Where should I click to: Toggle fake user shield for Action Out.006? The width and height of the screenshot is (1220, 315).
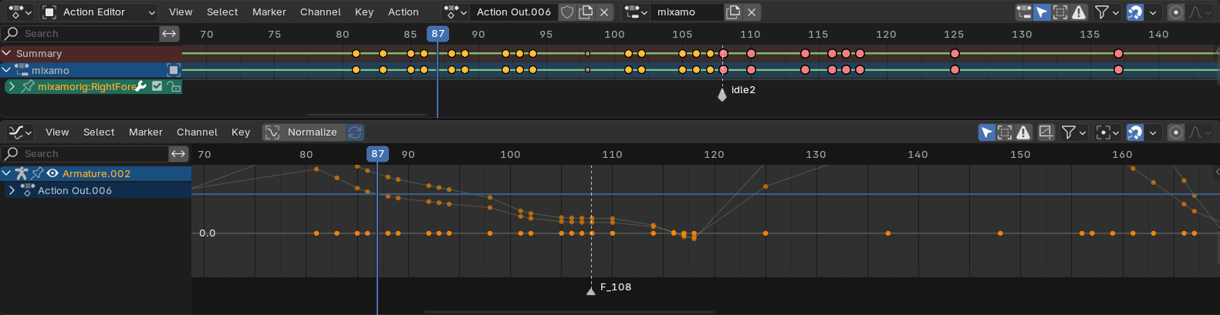[x=567, y=12]
